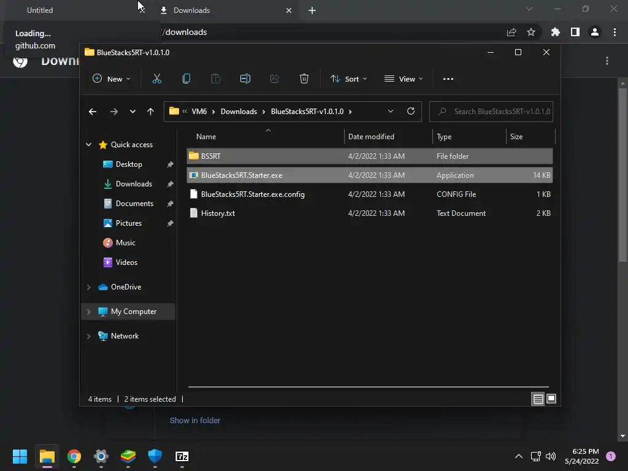628x471 pixels.
Task: Toggle Chrome side panel icon
Action: coord(575,32)
